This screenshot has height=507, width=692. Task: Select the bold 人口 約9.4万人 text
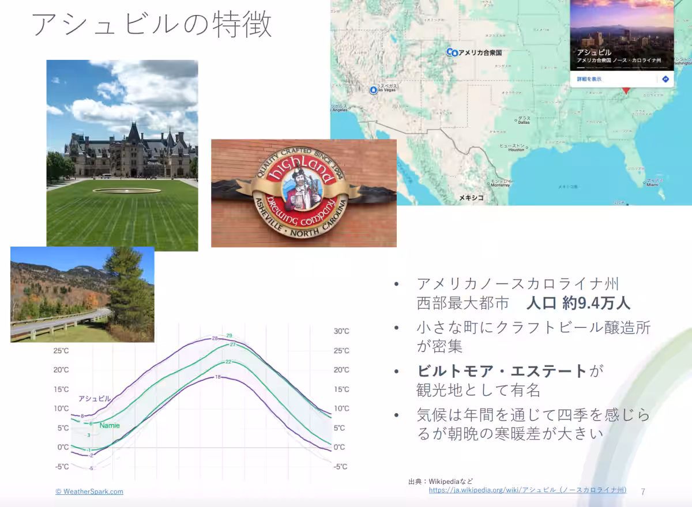click(x=578, y=303)
